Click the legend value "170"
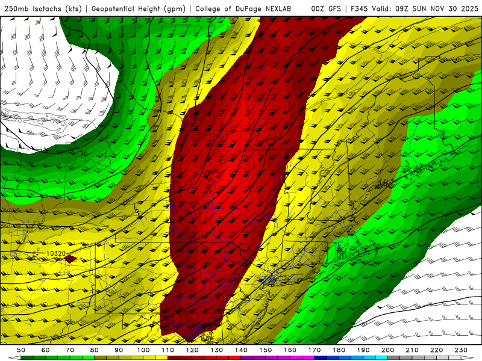This screenshot has height=361, width=482. 315,350
